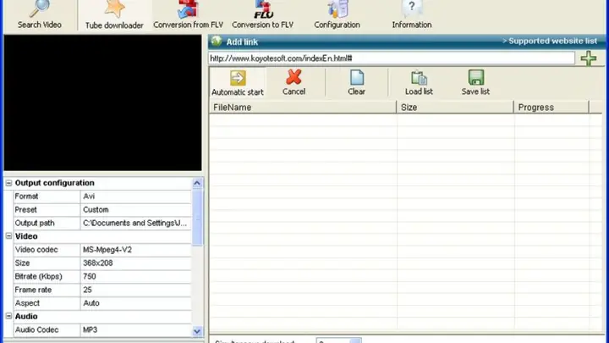The height and width of the screenshot is (343, 609).
Task: Click the URL input field
Action: click(392, 58)
